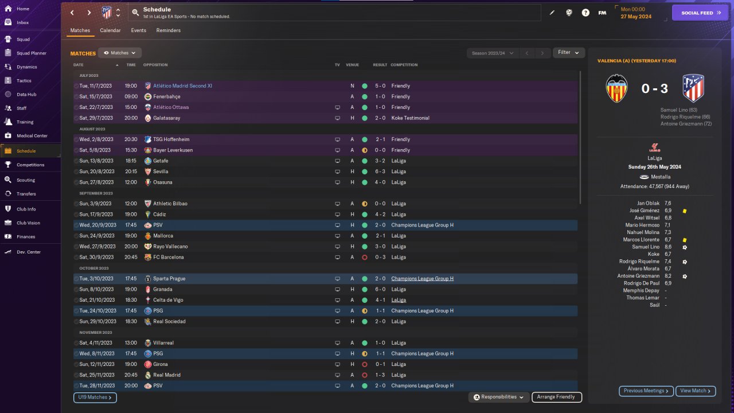The width and height of the screenshot is (734, 413).
Task: Switch to the Calendar tab
Action: pos(110,30)
